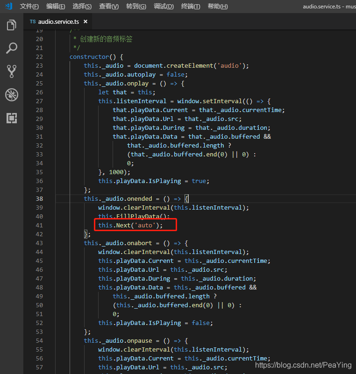
Task: Click 'onplay' on line 25
Action: coord(138,84)
